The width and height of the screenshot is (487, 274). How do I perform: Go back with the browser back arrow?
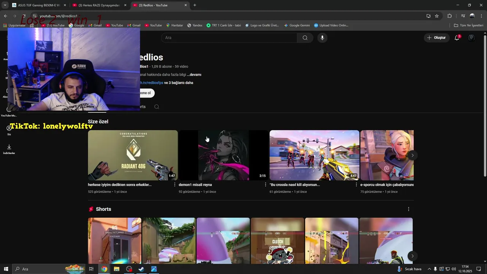5,16
